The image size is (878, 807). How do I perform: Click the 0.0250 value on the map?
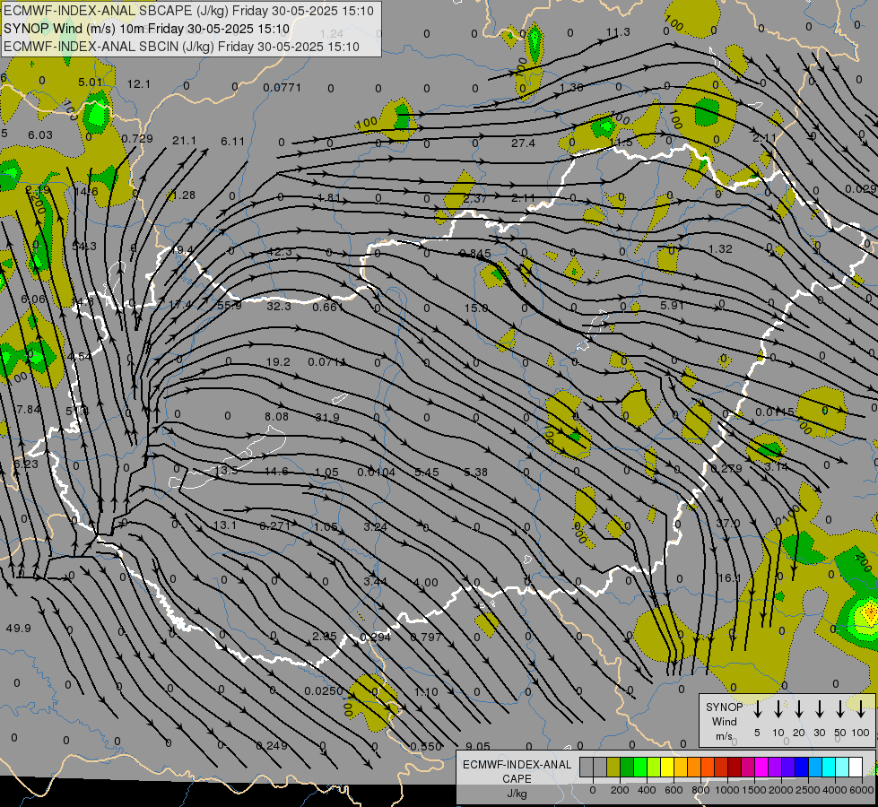pos(324,691)
